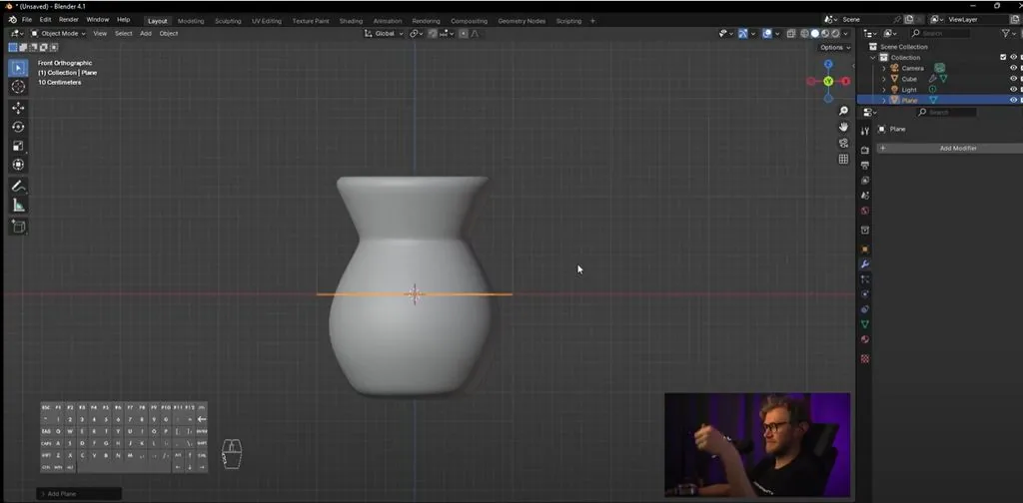
Task: Select the Cursor tool
Action: coord(18,87)
